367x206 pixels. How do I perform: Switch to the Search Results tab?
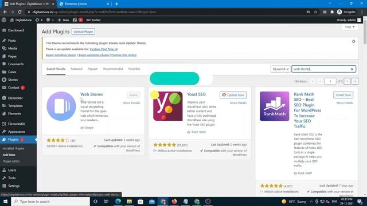click(x=56, y=69)
